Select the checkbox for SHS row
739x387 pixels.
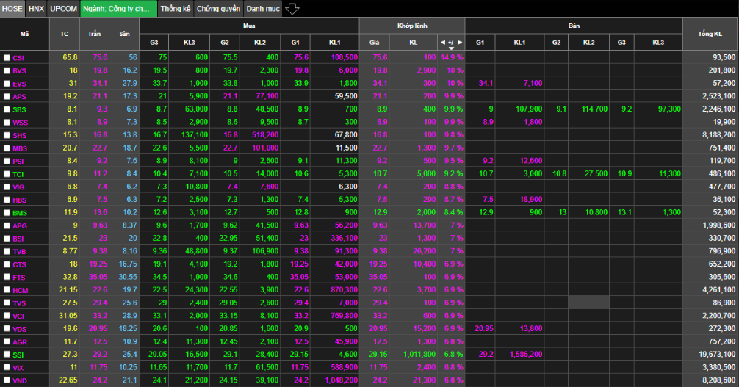7,135
